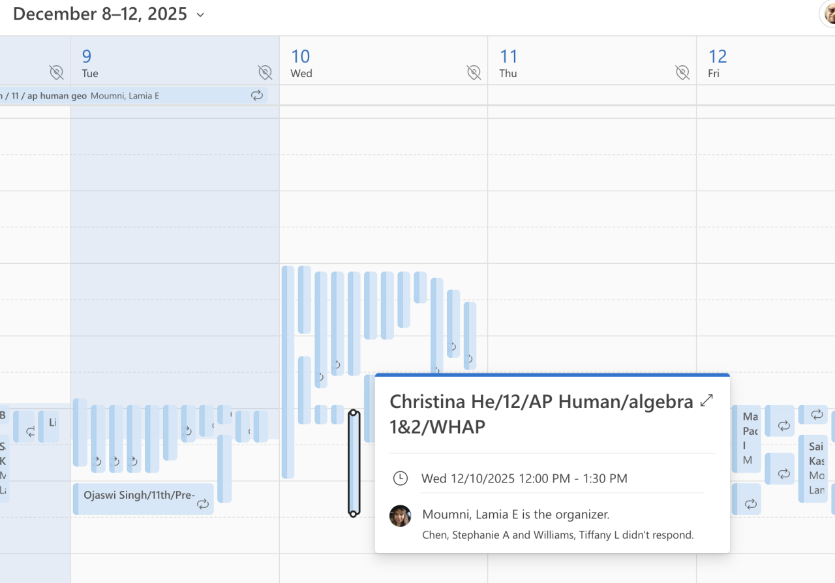835x583 pixels.
Task: Open the Ojaswi Singh/11th/Pre- event
Action: point(138,496)
